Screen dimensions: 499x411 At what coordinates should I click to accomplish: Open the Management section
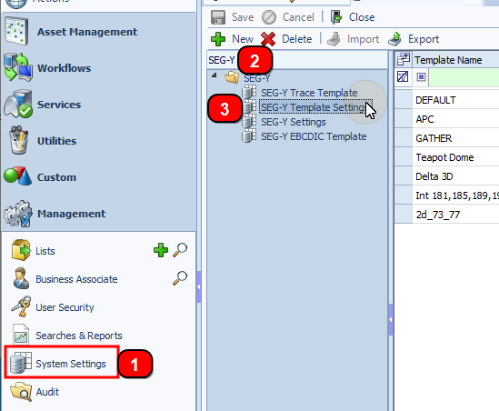pos(71,214)
